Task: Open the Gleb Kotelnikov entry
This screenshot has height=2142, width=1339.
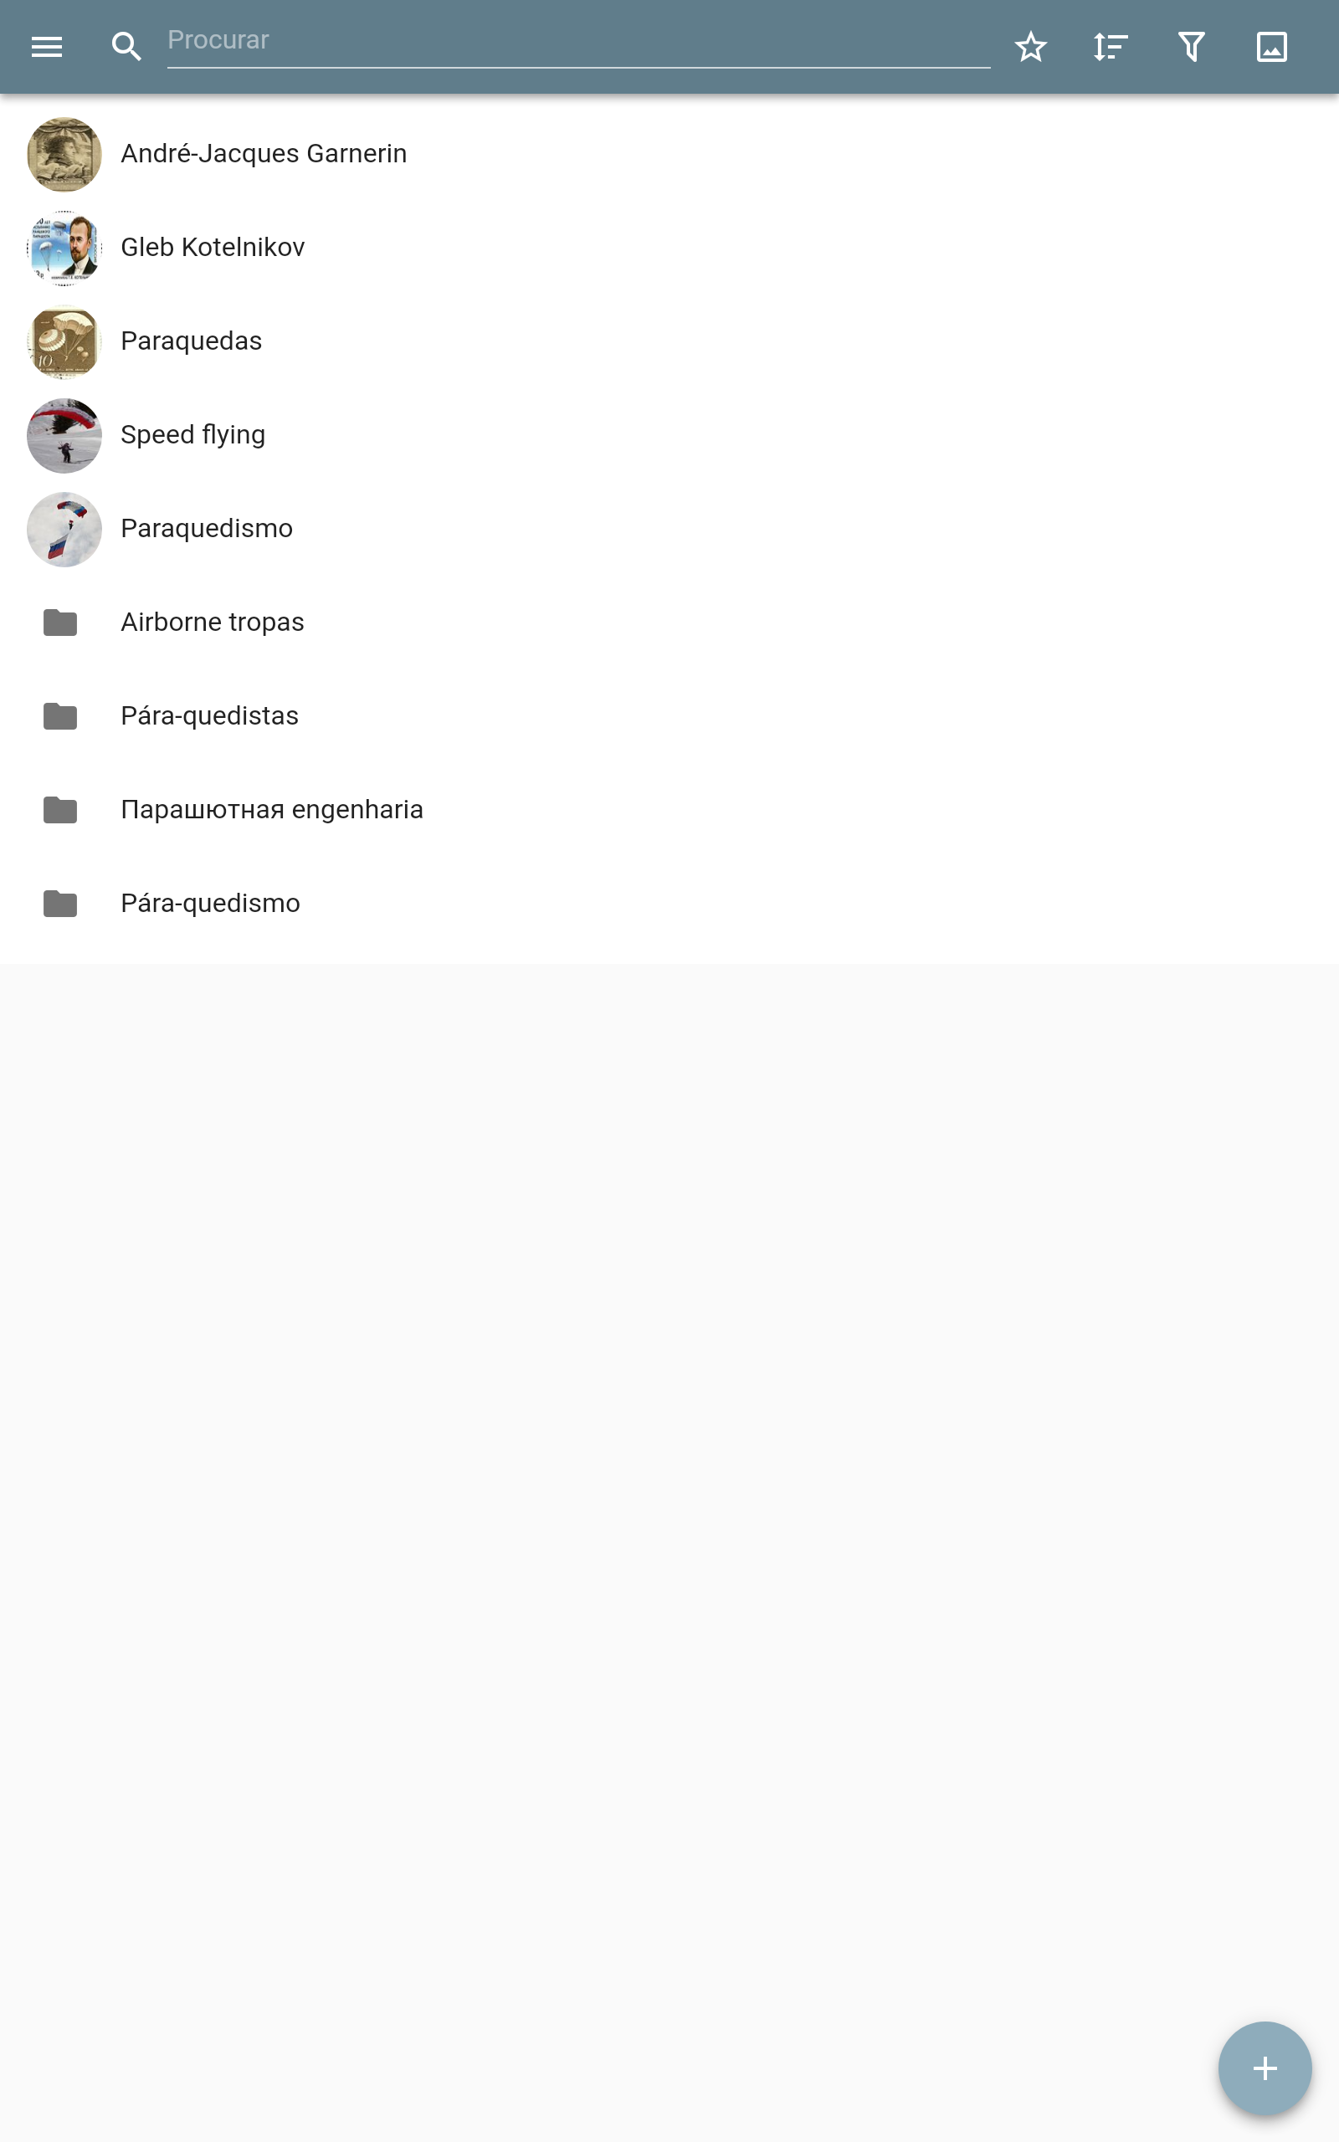Action: coord(669,248)
